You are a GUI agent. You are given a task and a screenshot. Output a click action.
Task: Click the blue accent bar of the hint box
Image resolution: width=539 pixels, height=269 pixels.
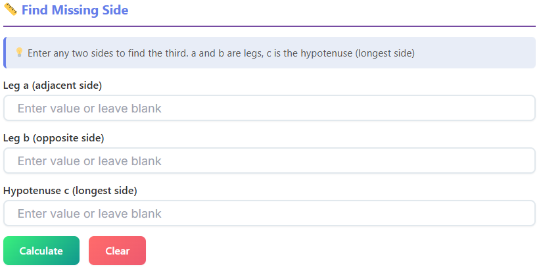click(x=5, y=53)
